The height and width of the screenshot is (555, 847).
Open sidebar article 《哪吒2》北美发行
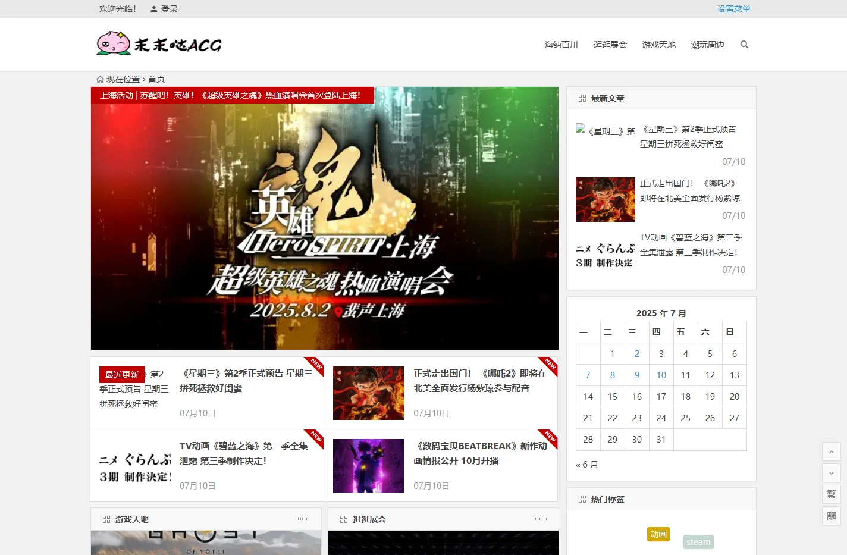point(690,191)
